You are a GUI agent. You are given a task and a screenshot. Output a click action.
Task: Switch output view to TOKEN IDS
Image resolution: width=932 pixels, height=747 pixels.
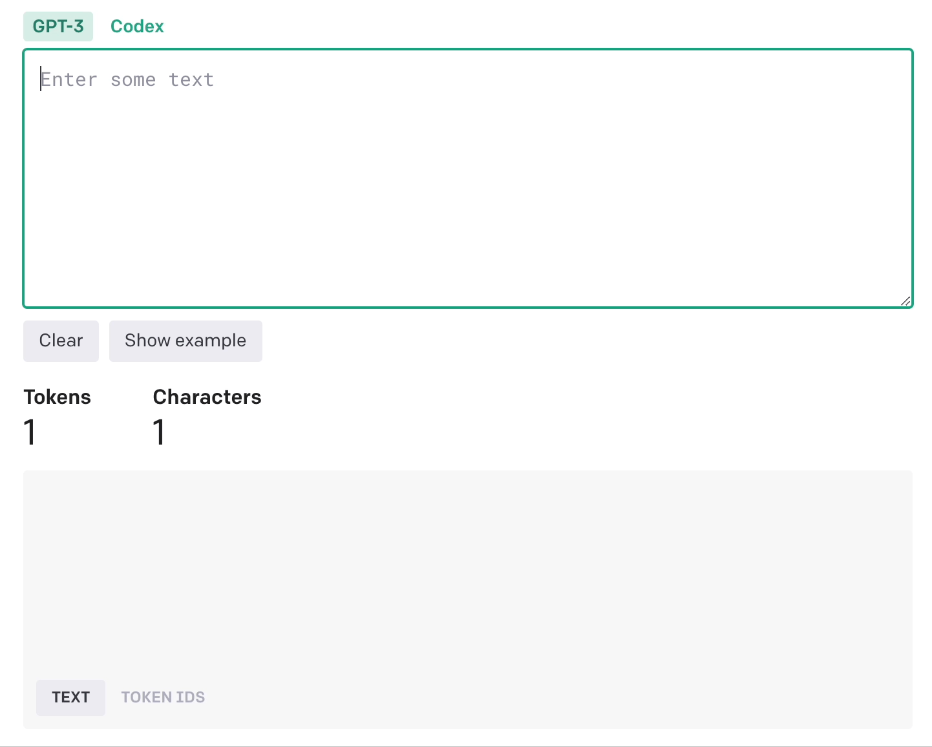163,698
